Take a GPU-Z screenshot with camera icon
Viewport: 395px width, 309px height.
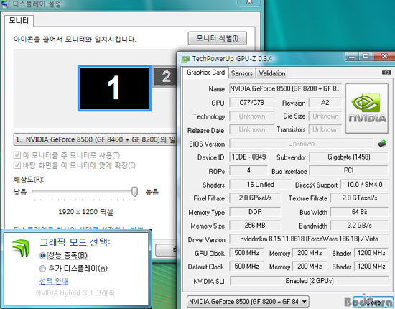click(386, 73)
